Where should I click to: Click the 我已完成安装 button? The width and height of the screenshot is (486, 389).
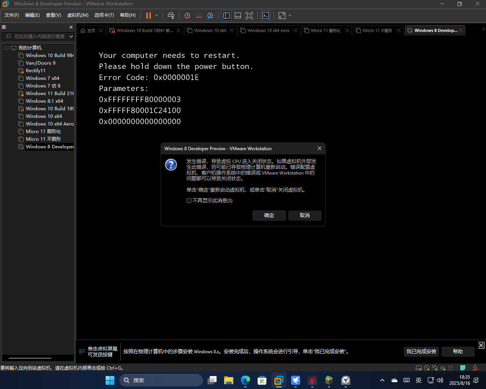421,351
